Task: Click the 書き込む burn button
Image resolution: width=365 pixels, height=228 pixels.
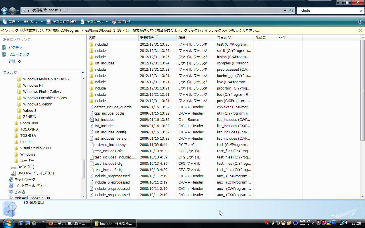Action: [122, 22]
